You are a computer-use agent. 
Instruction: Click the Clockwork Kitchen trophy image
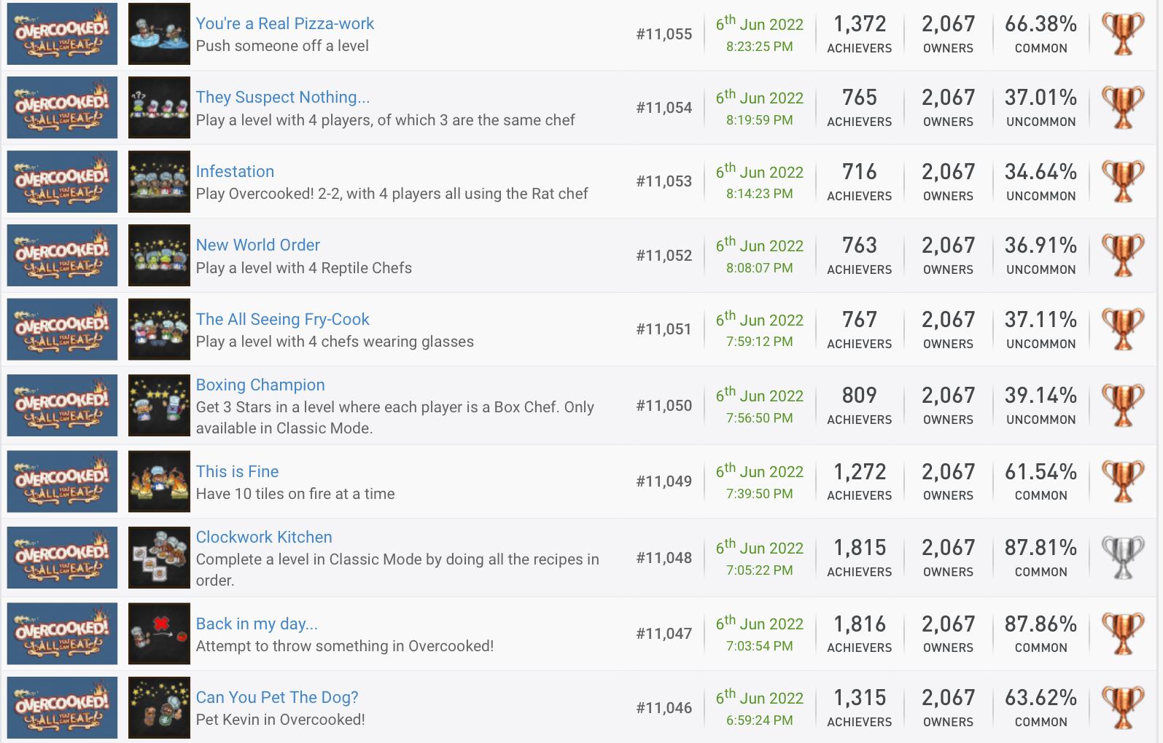(x=159, y=557)
